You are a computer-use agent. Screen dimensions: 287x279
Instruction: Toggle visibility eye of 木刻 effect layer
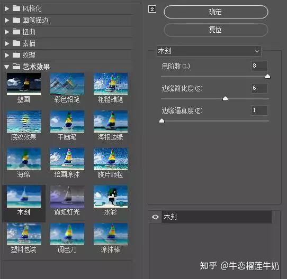pyautogui.click(x=155, y=217)
